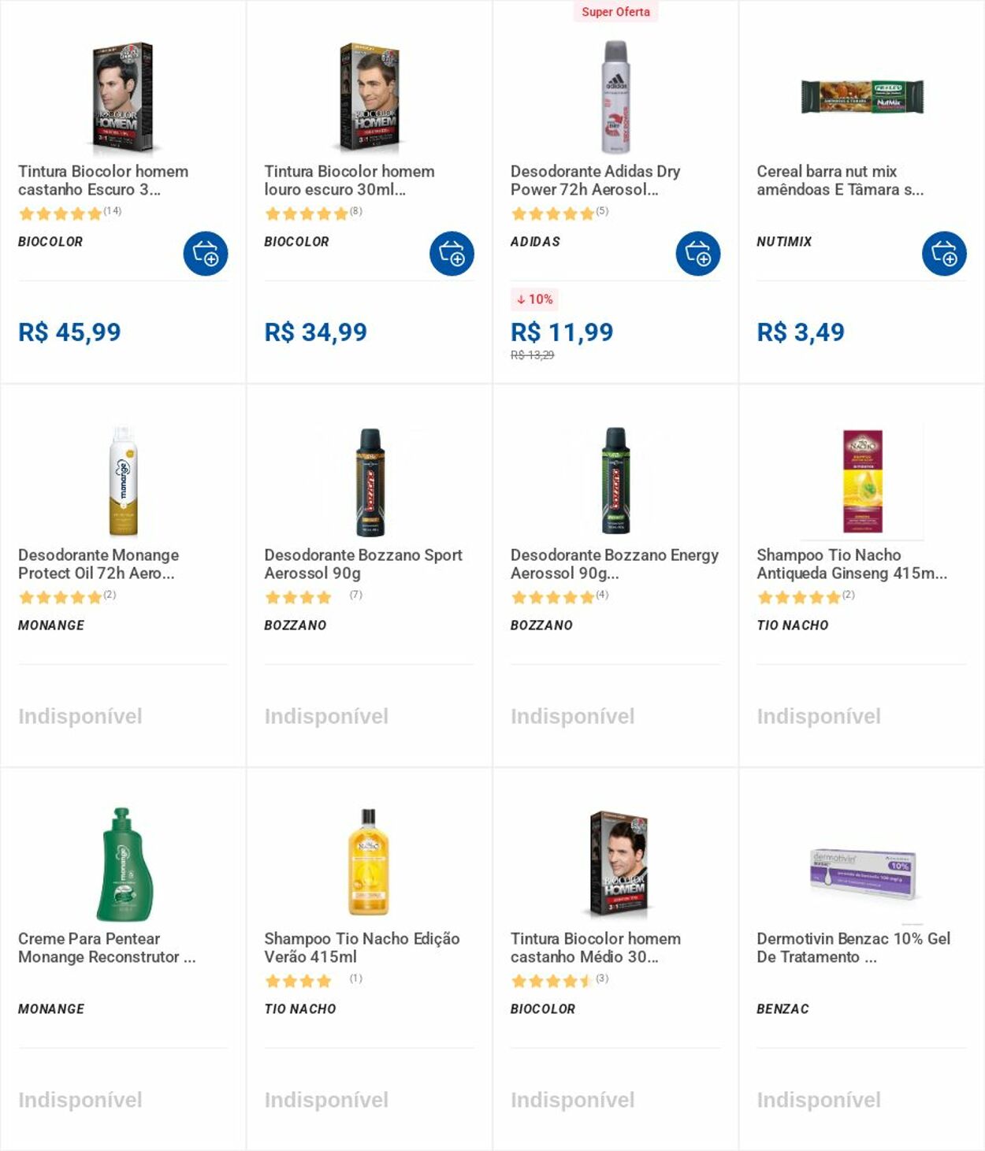985x1151 pixels.
Task: Add Adidas Dry Power deodorant to cart
Action: pyautogui.click(x=698, y=254)
